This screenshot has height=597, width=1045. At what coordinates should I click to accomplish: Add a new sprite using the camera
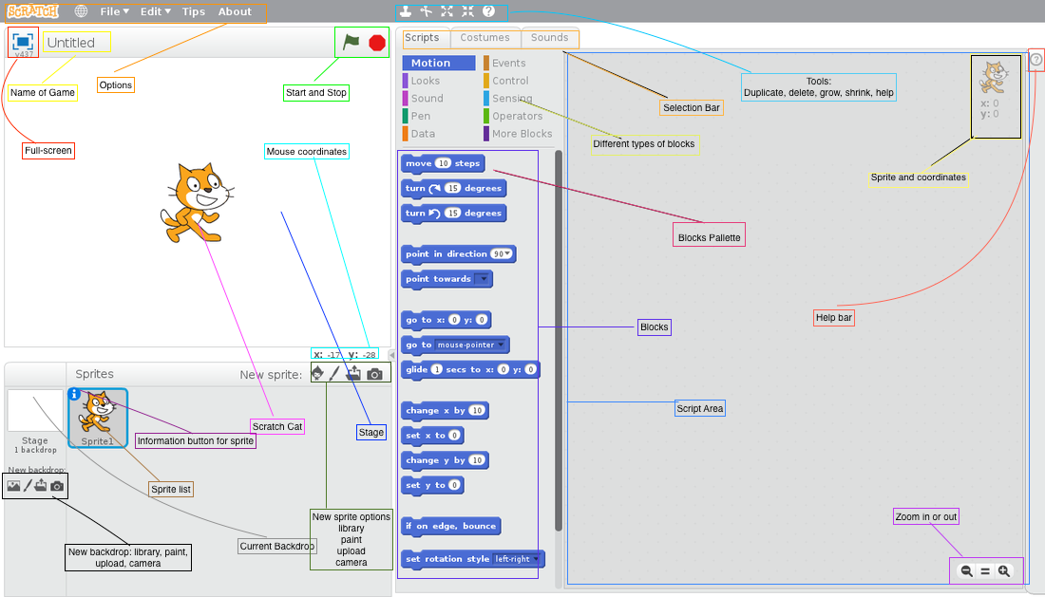tap(374, 373)
